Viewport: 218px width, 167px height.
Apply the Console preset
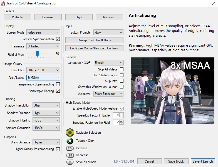point(48,17)
